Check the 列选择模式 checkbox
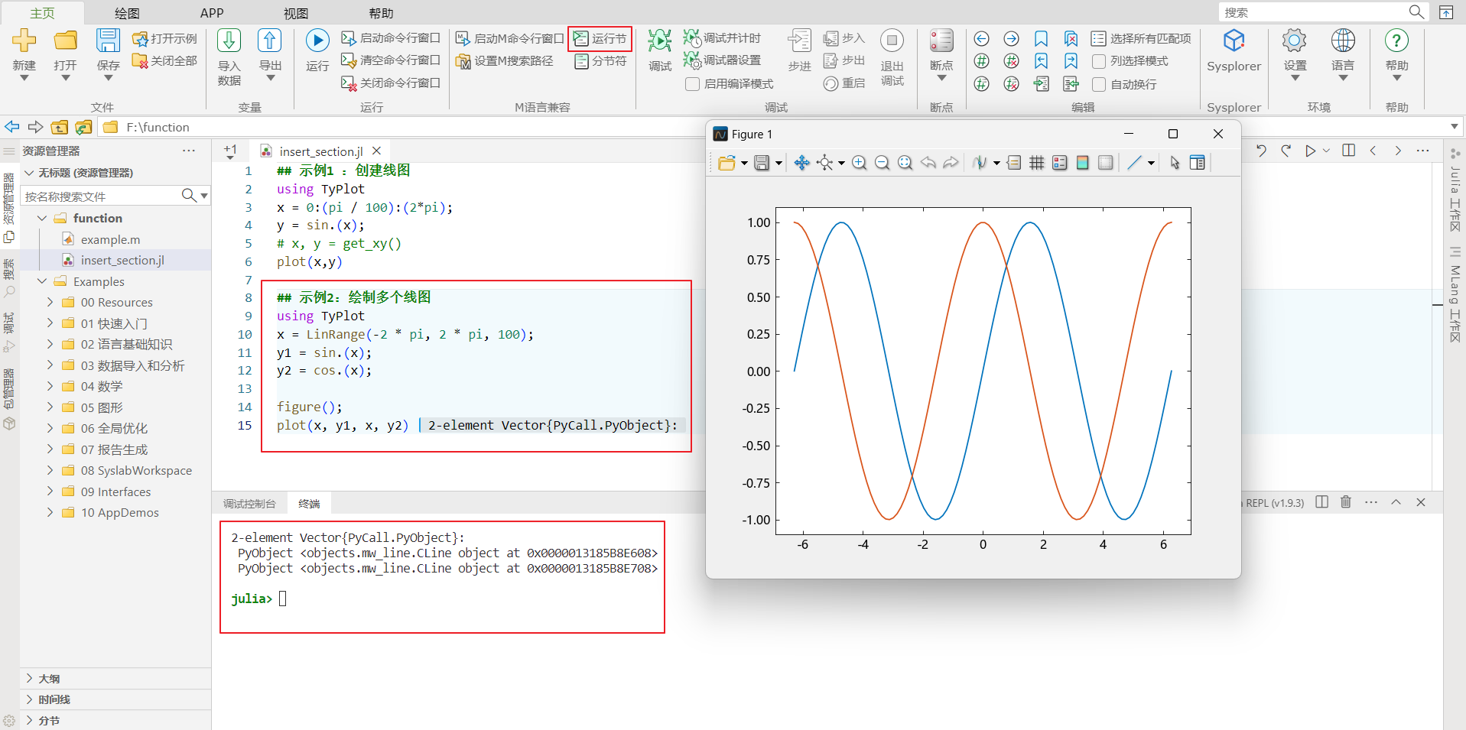 click(x=1099, y=61)
